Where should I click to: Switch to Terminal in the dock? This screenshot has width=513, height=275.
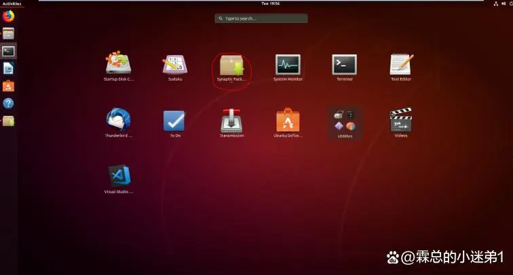tap(9, 51)
